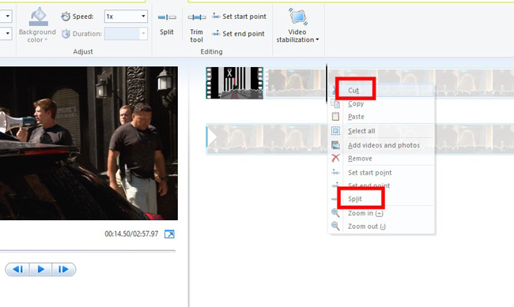The width and height of the screenshot is (514, 307).
Task: View preview in full screen
Action: (169, 234)
